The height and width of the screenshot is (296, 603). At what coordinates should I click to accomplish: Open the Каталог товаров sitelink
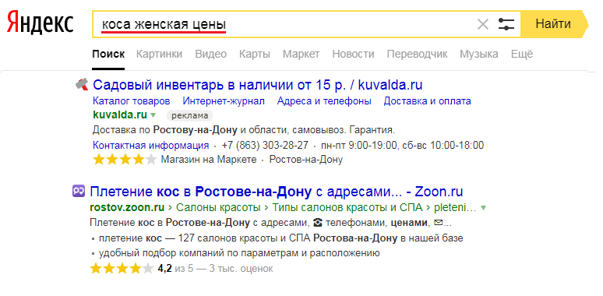[x=132, y=101]
